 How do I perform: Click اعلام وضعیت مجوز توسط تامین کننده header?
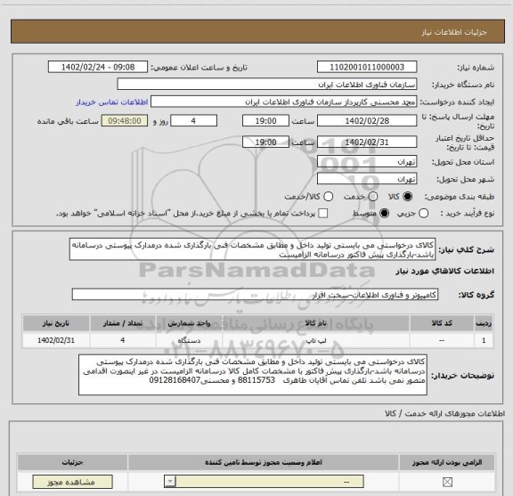point(264,462)
